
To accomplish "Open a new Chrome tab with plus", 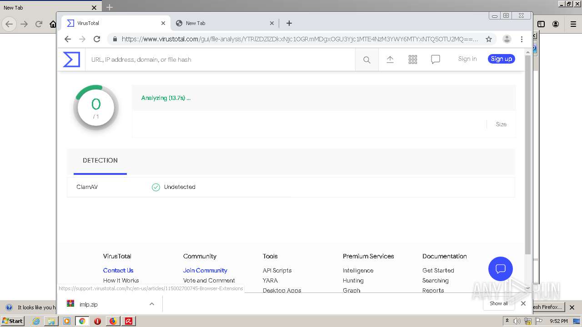I will coord(289,23).
